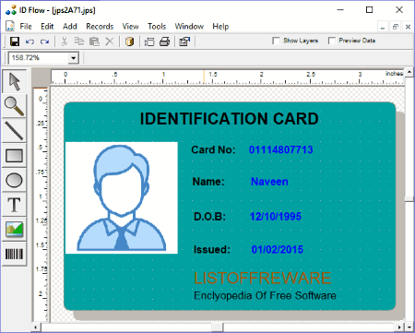
Task: Select the ellipse shape tool
Action: tap(14, 180)
